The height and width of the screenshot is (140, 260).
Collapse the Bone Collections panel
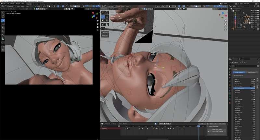(x=238, y=76)
